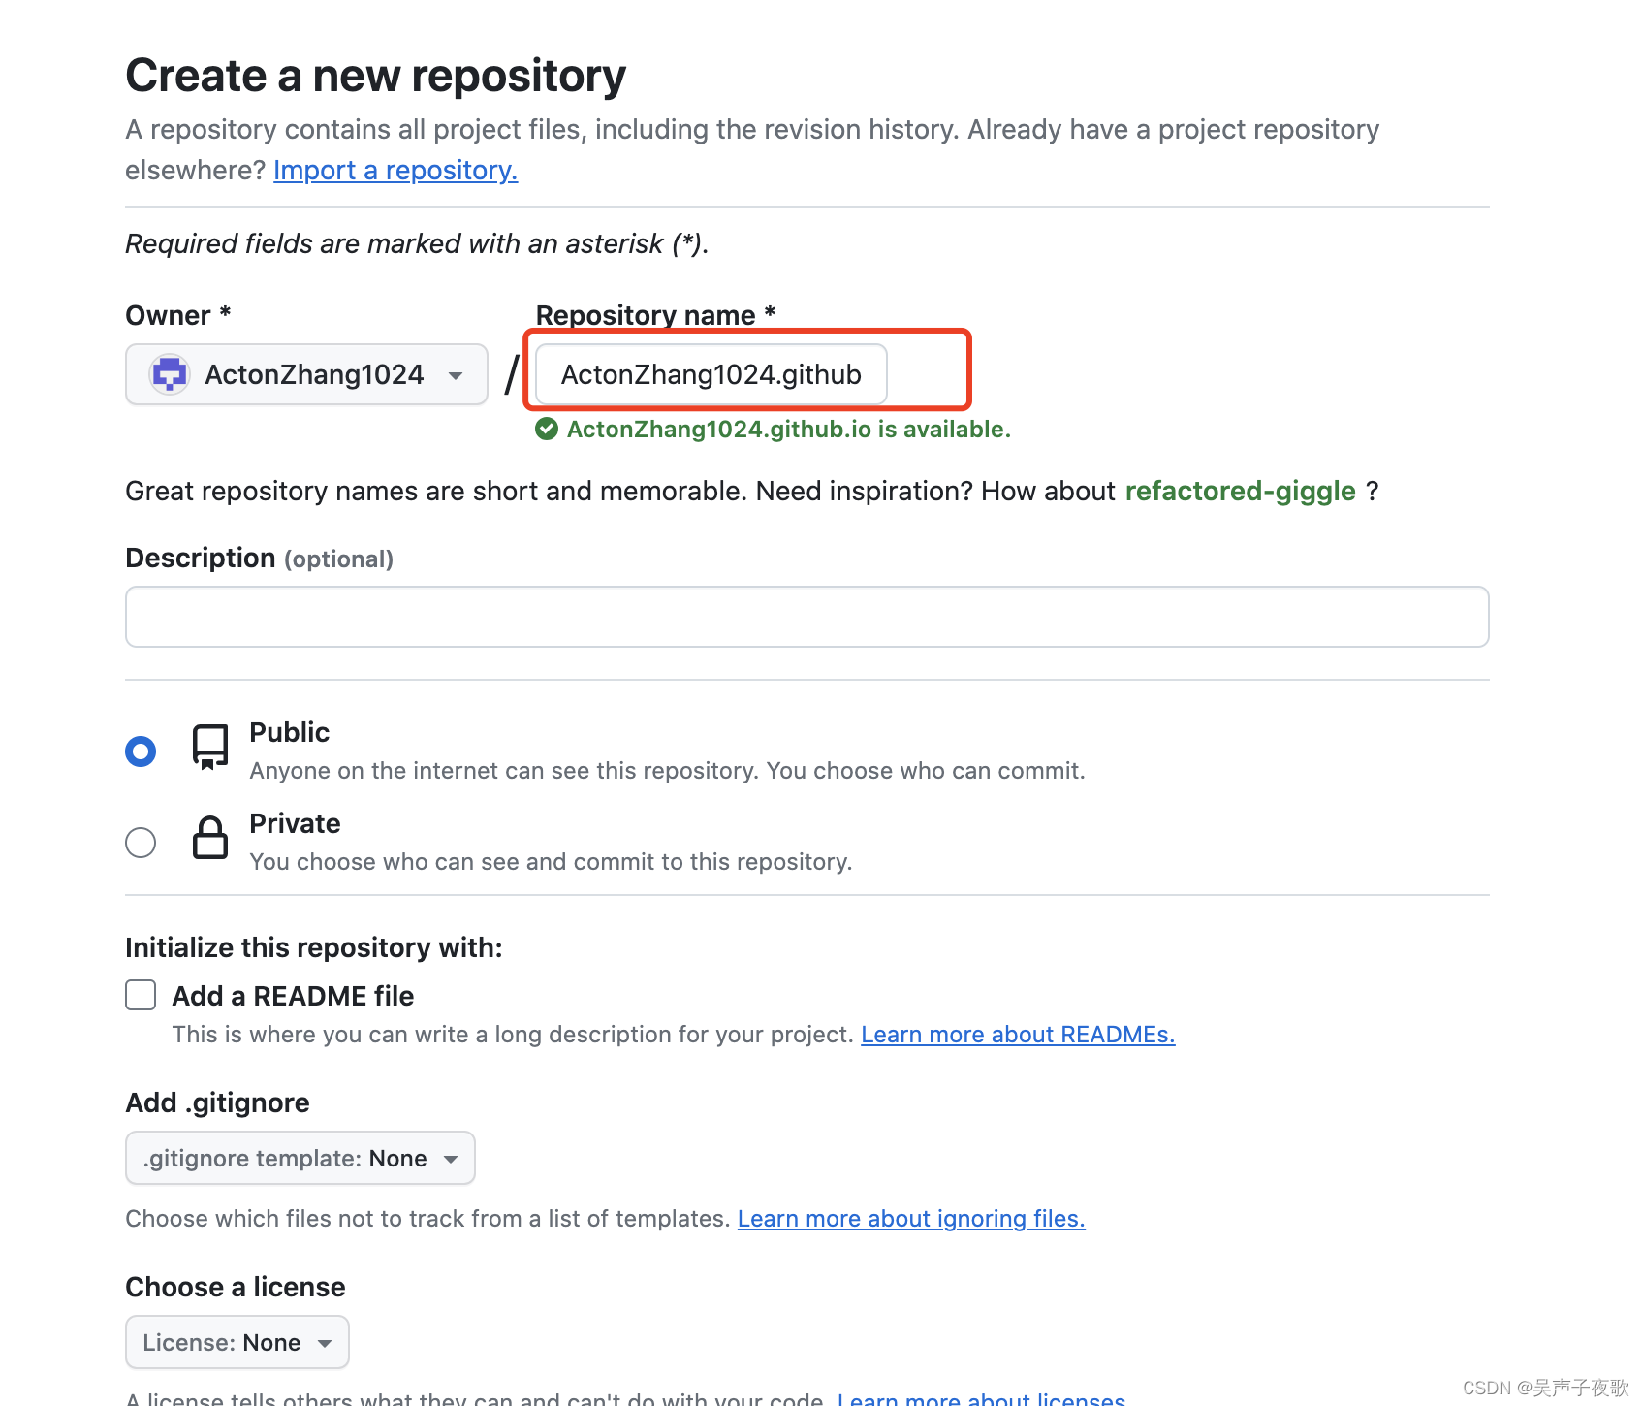Click the 'Create a new repository' heading
1644x1406 pixels.
point(376,76)
